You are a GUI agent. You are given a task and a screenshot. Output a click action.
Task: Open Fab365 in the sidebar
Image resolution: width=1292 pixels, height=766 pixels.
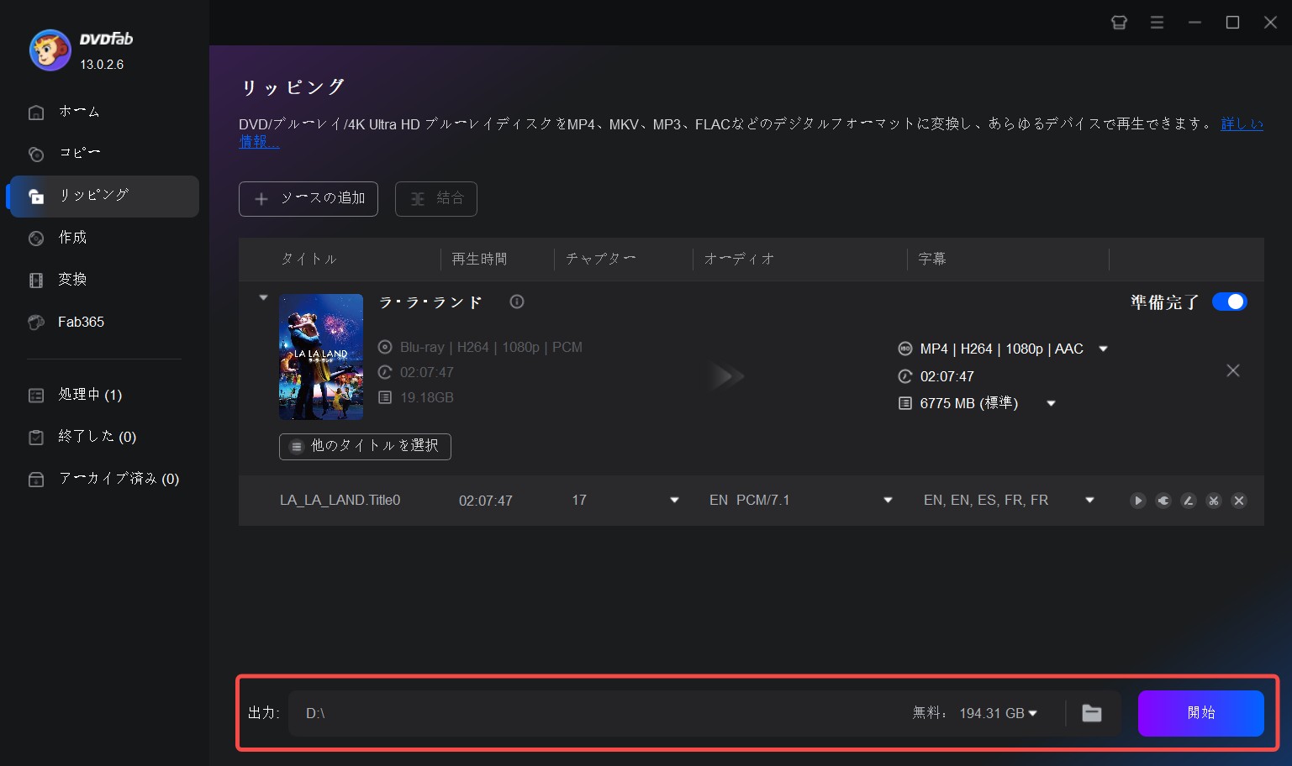click(x=104, y=322)
